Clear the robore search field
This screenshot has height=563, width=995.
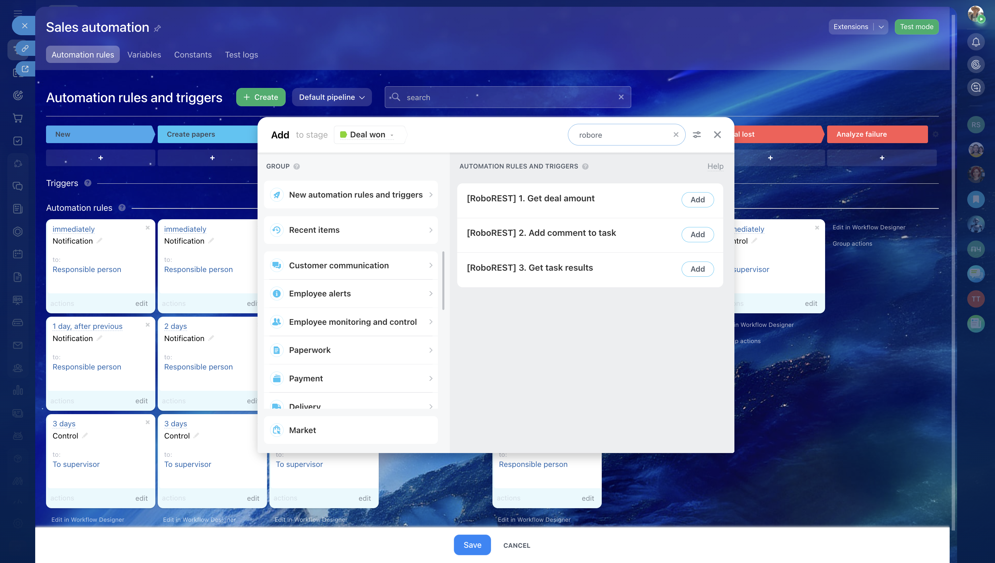[x=676, y=135]
